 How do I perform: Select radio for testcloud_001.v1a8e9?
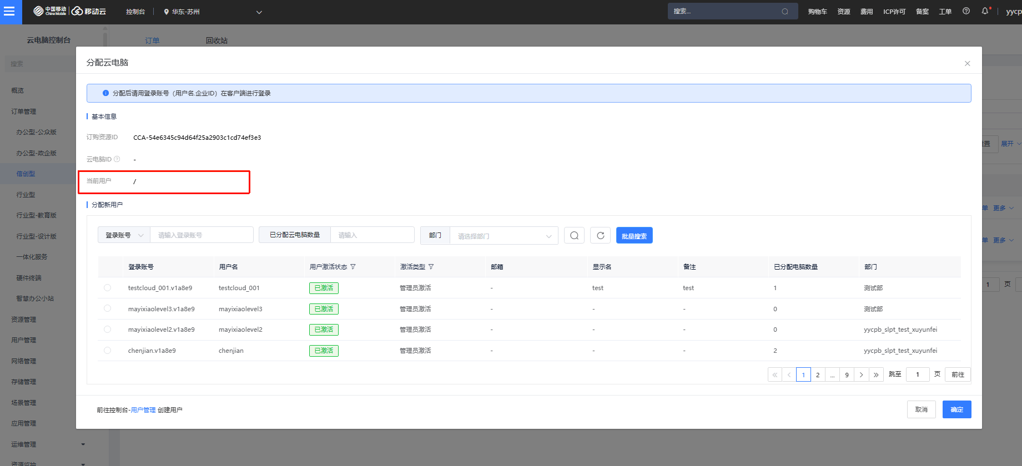coord(107,287)
